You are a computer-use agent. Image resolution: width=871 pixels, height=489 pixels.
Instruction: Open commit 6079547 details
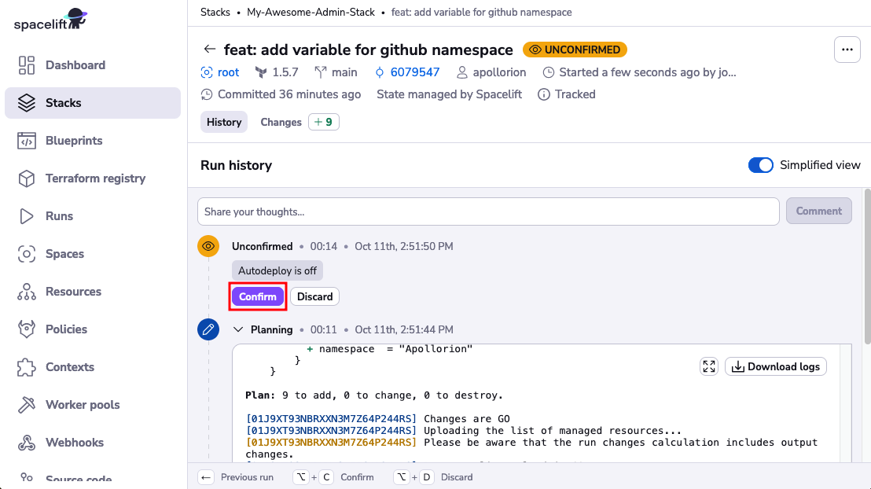coord(414,72)
